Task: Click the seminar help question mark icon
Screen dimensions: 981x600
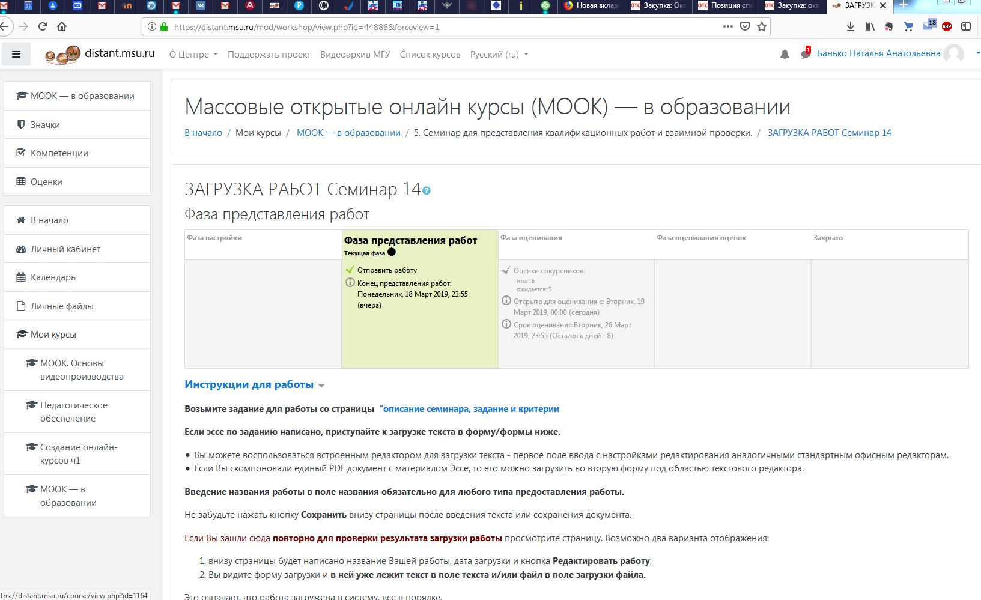Action: click(x=427, y=192)
